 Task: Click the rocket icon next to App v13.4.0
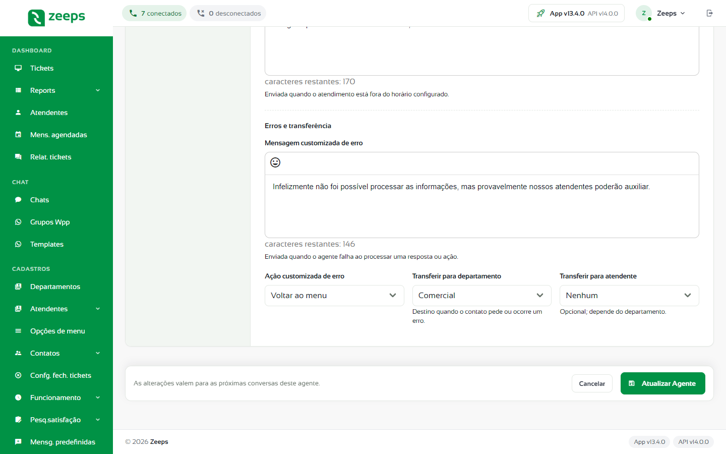click(540, 13)
